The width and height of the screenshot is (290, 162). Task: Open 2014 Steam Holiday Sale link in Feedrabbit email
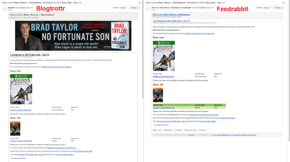tap(226, 118)
